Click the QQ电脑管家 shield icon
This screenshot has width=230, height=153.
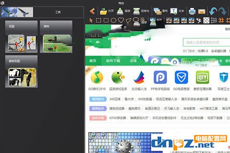click(x=181, y=77)
